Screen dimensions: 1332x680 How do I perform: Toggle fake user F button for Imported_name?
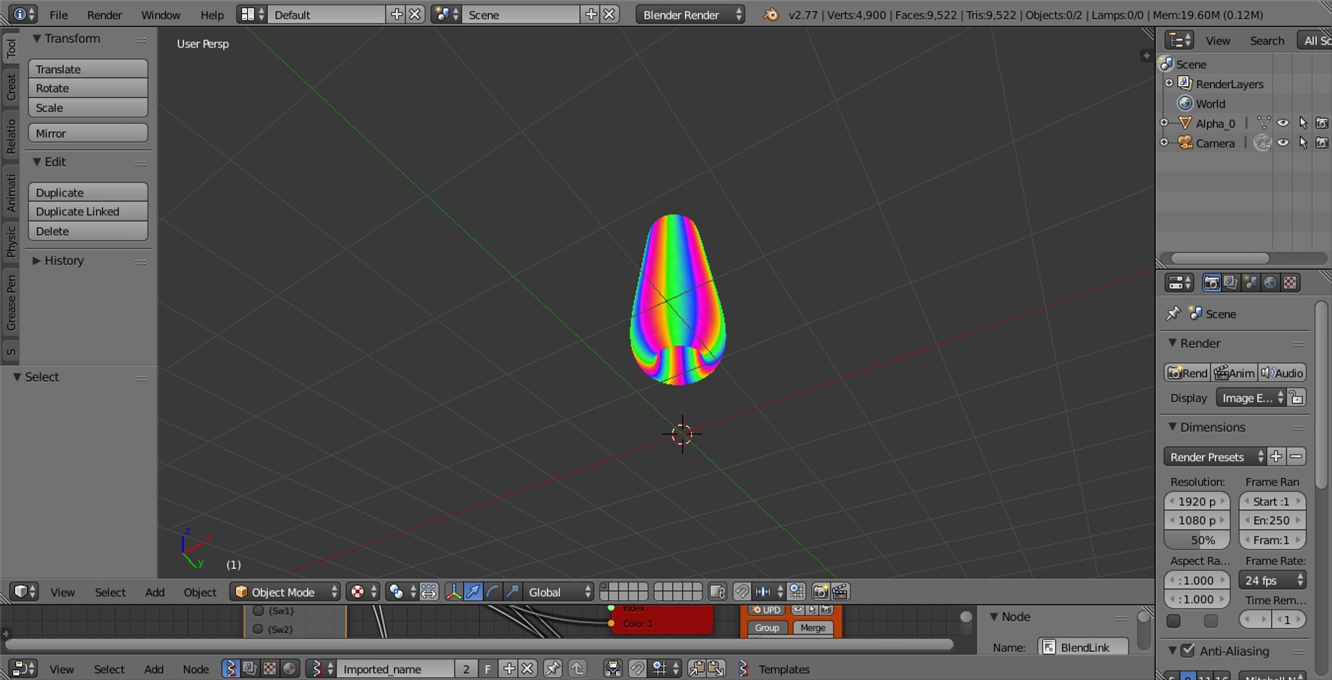tap(488, 669)
